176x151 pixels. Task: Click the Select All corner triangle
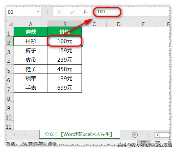pos(10,24)
